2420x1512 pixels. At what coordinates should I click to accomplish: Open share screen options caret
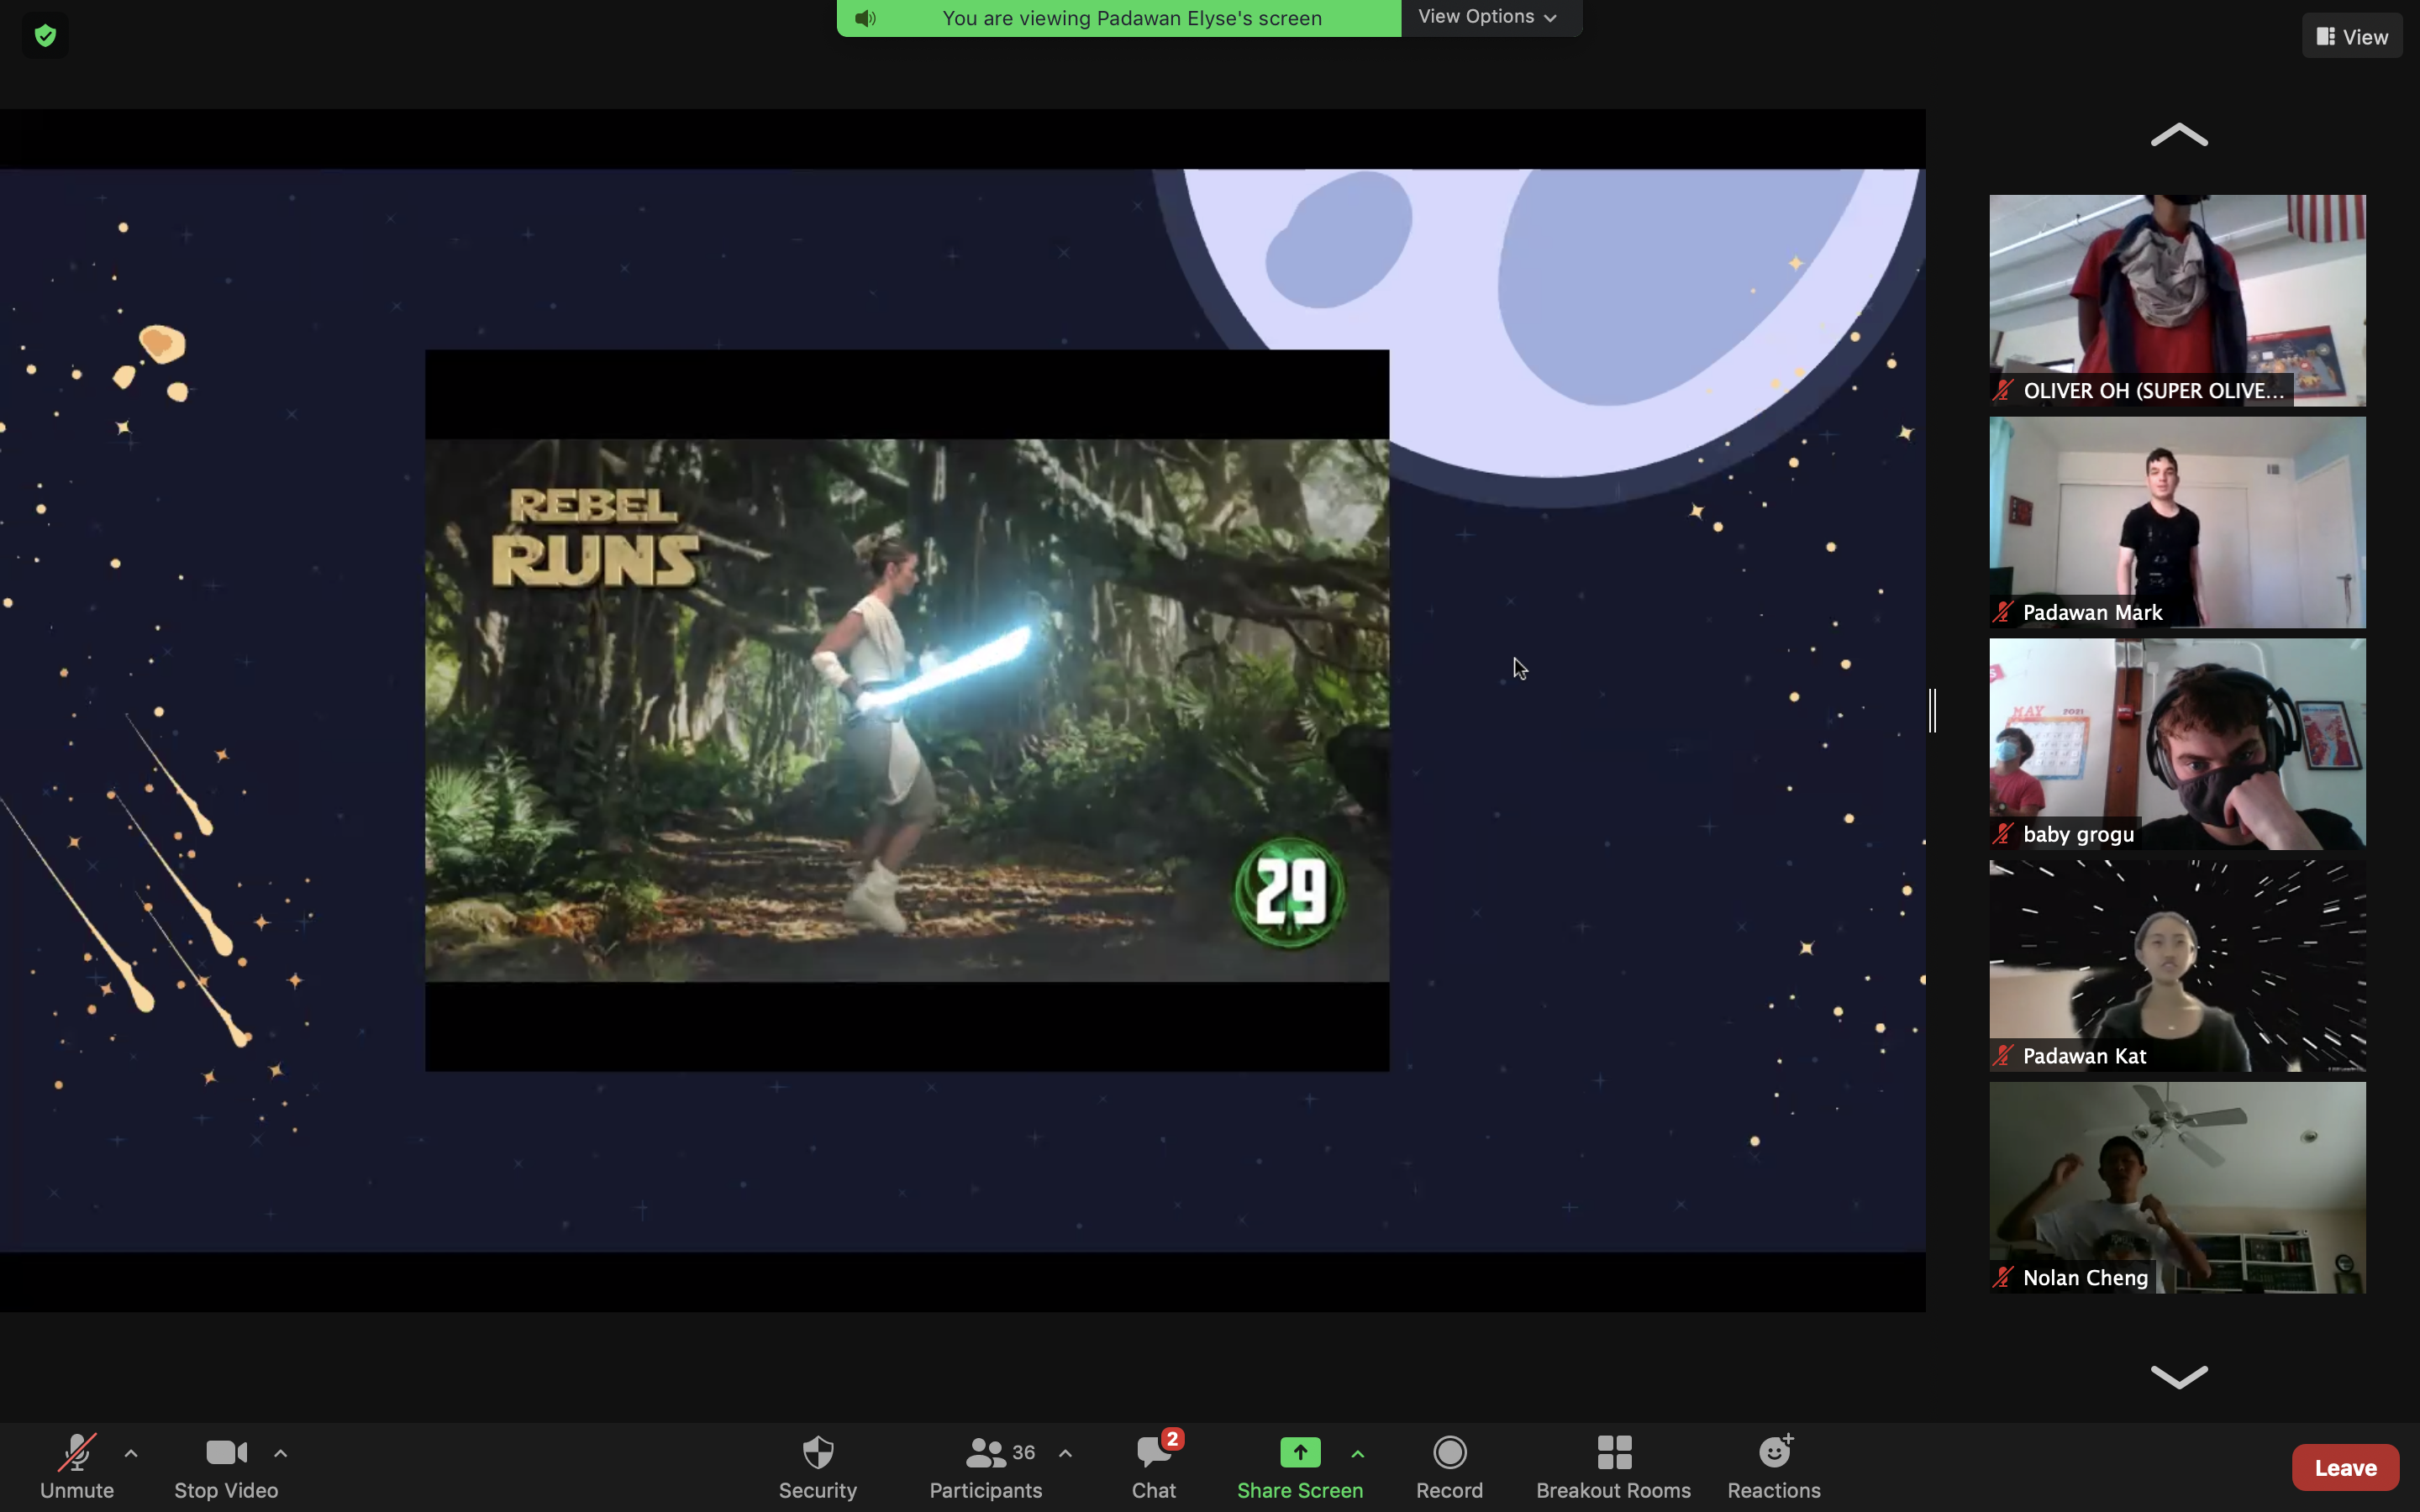tap(1358, 1453)
